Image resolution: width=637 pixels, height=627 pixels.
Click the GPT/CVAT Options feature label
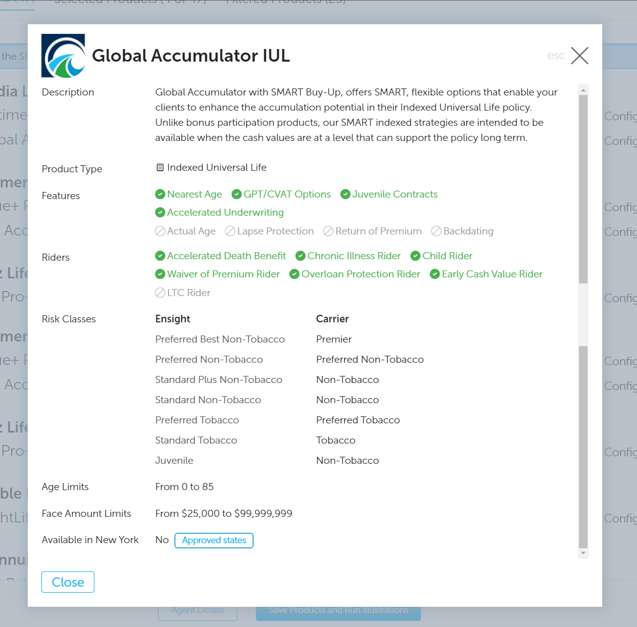coord(287,194)
